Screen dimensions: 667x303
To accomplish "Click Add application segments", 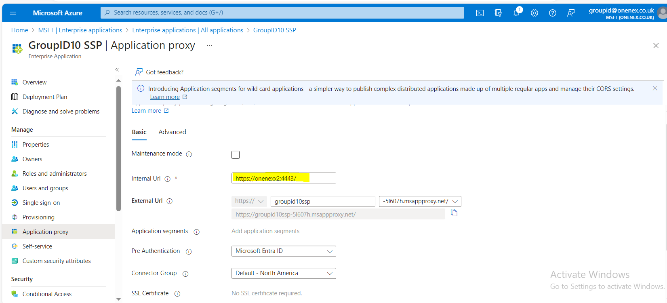I will [x=265, y=231].
